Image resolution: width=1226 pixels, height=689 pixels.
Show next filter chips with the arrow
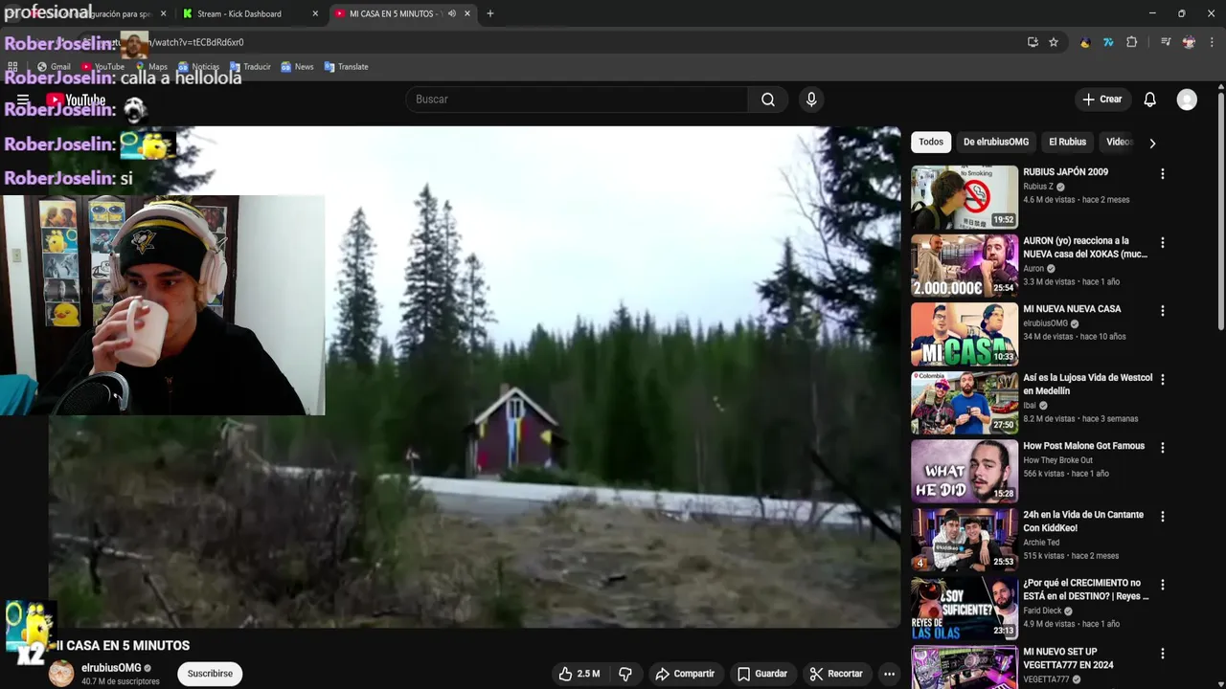(x=1152, y=143)
